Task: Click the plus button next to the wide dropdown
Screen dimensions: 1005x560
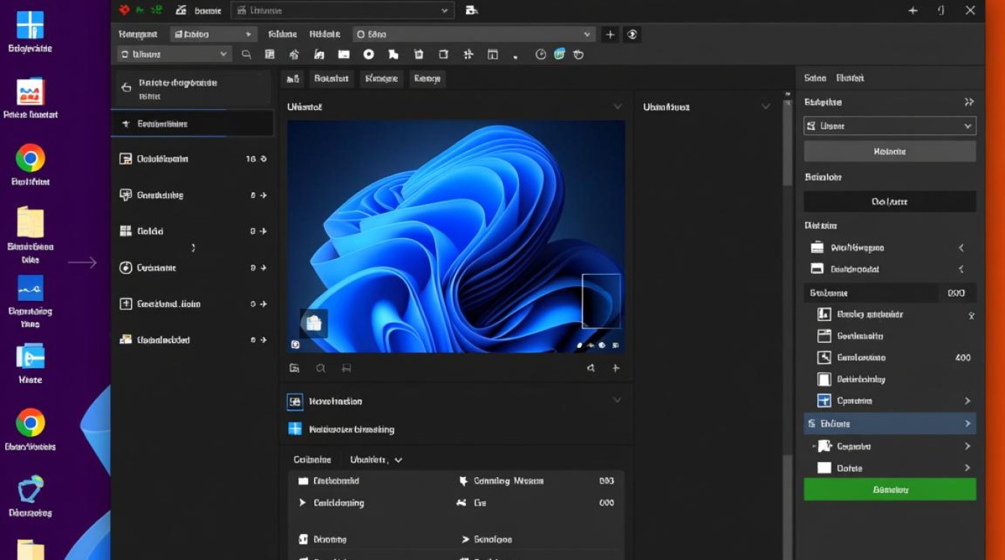Action: click(x=610, y=34)
